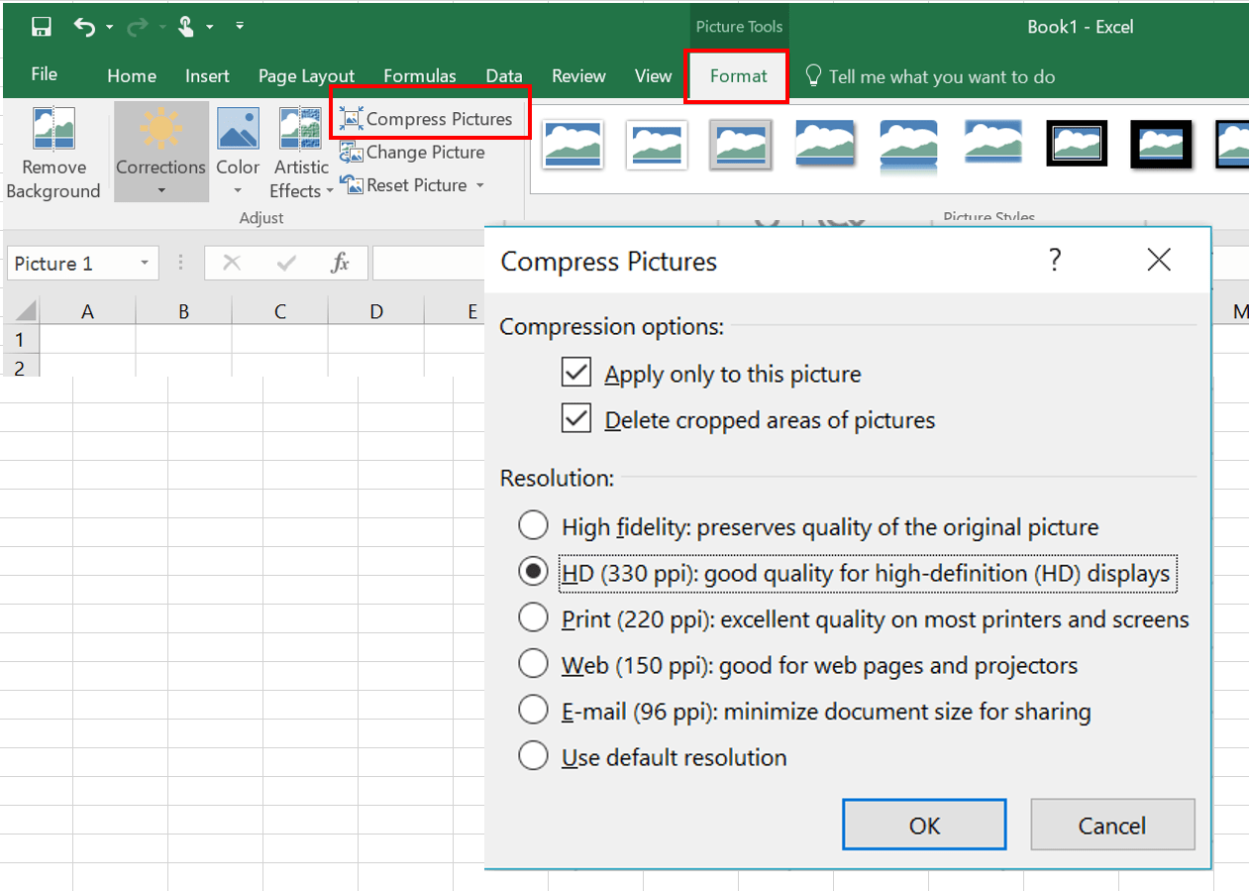
Task: Switch to the Format ribbon tab
Action: coord(736,75)
